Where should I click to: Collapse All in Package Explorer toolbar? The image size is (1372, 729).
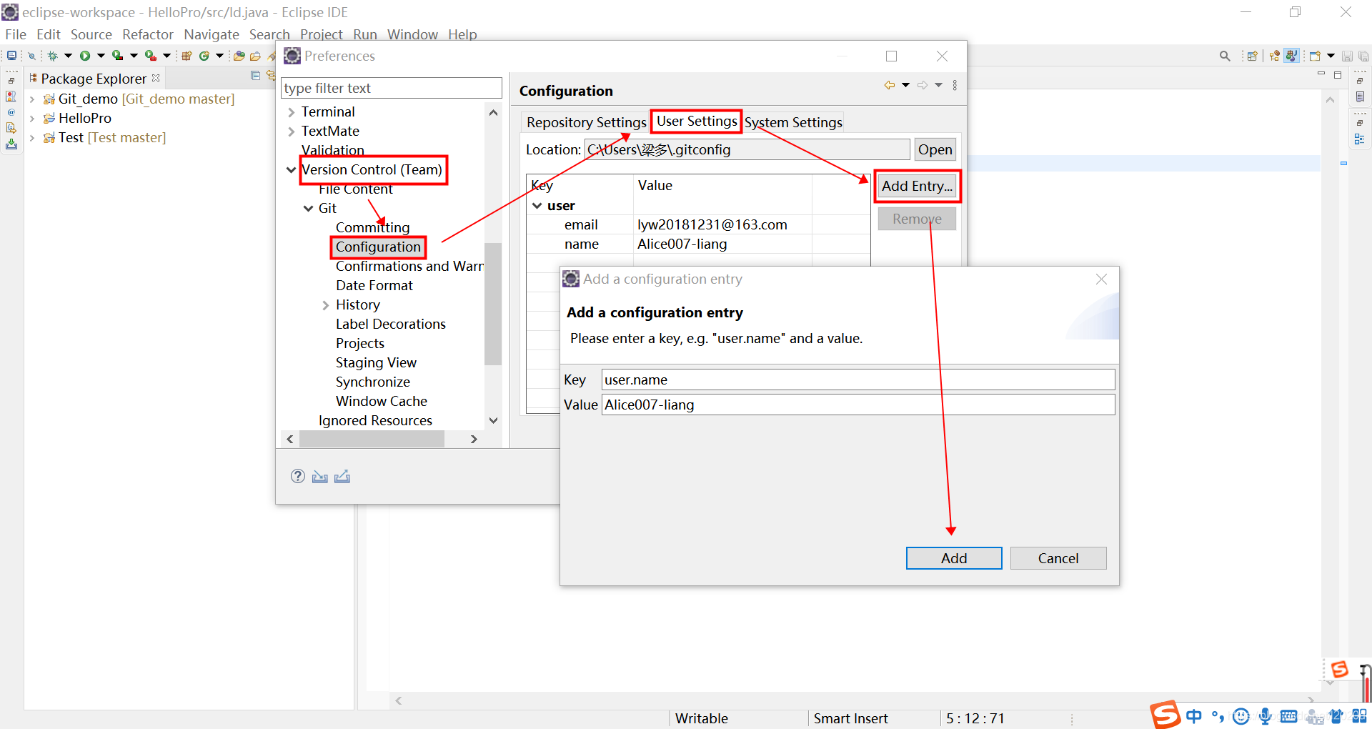tap(256, 75)
